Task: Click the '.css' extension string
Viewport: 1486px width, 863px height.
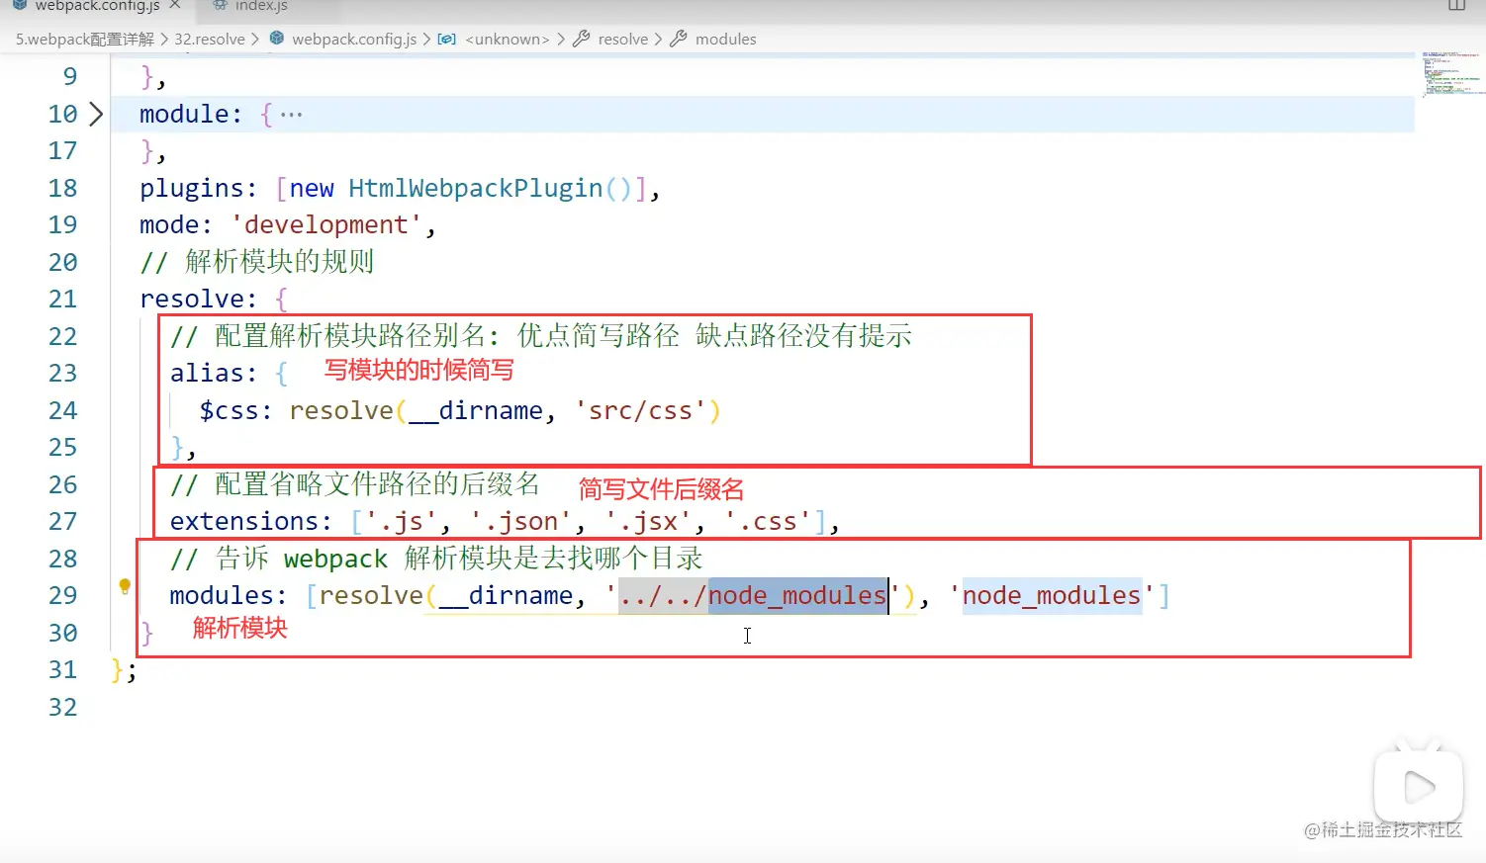Action: (769, 522)
